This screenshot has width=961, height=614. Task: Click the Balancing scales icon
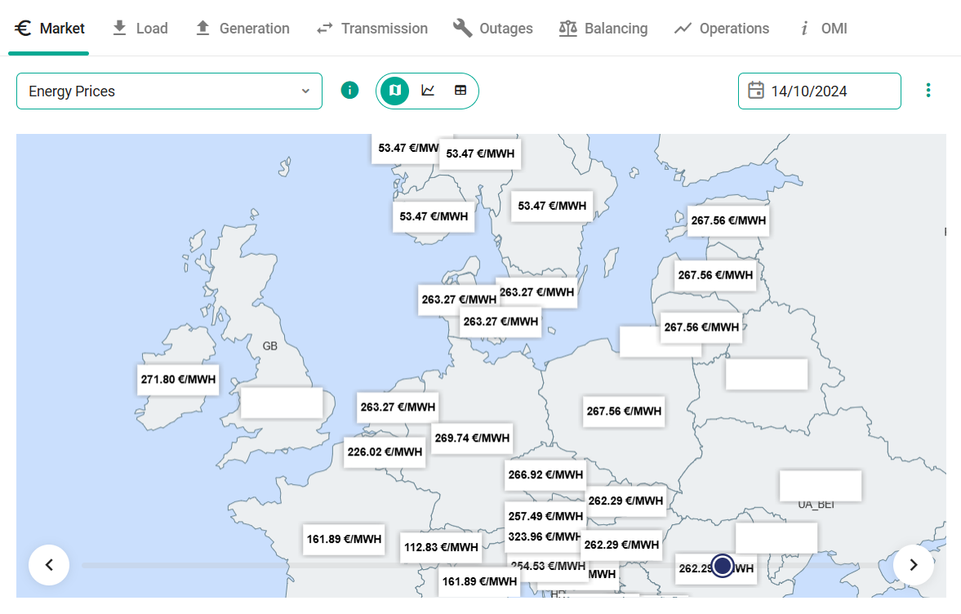point(567,29)
